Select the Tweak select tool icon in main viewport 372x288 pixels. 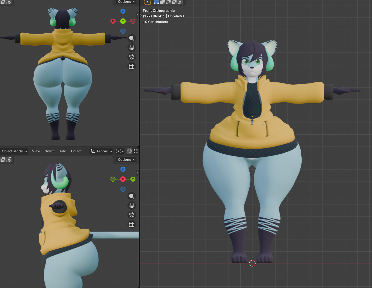tap(148, 2)
